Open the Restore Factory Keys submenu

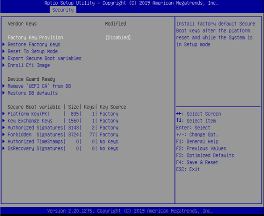point(34,45)
